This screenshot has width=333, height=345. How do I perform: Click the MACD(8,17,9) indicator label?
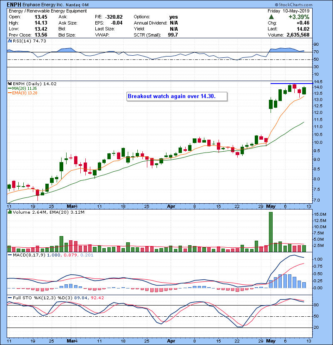pyautogui.click(x=29, y=255)
